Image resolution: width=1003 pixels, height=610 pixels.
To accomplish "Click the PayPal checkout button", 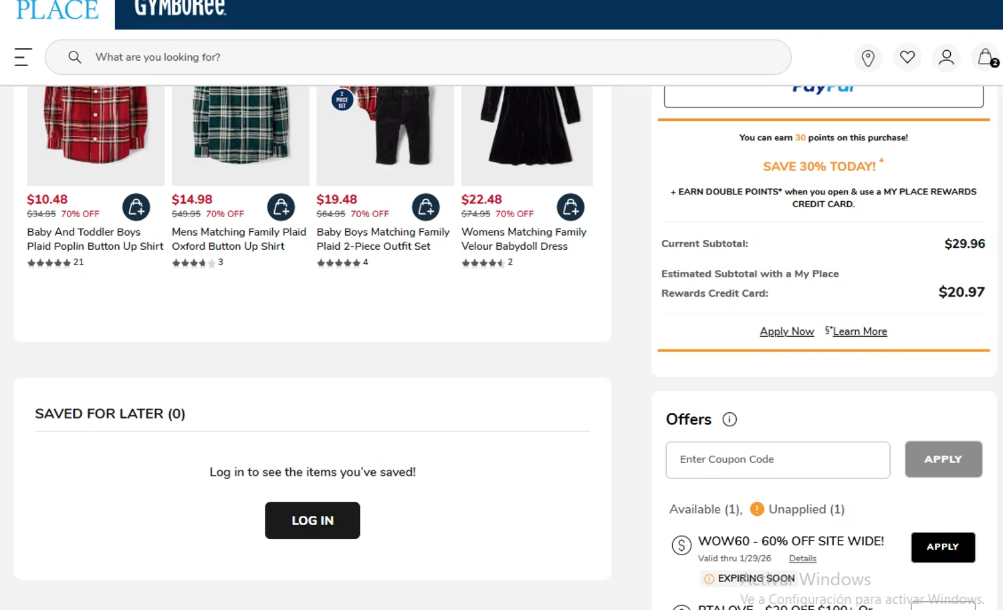I will [x=824, y=96].
